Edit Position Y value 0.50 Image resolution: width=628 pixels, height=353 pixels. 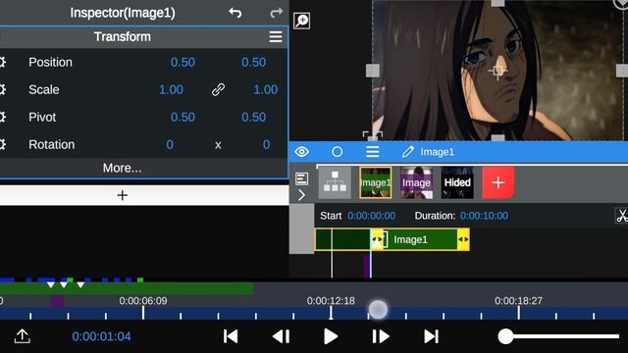tap(253, 63)
